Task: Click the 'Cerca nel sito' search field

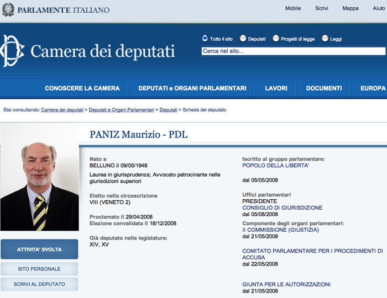Action: [293, 51]
